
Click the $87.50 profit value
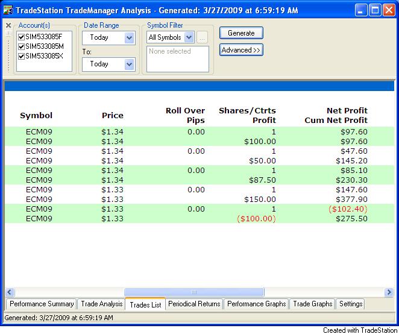262,180
